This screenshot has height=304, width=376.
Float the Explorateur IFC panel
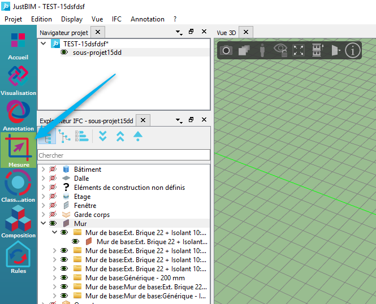[191, 120]
